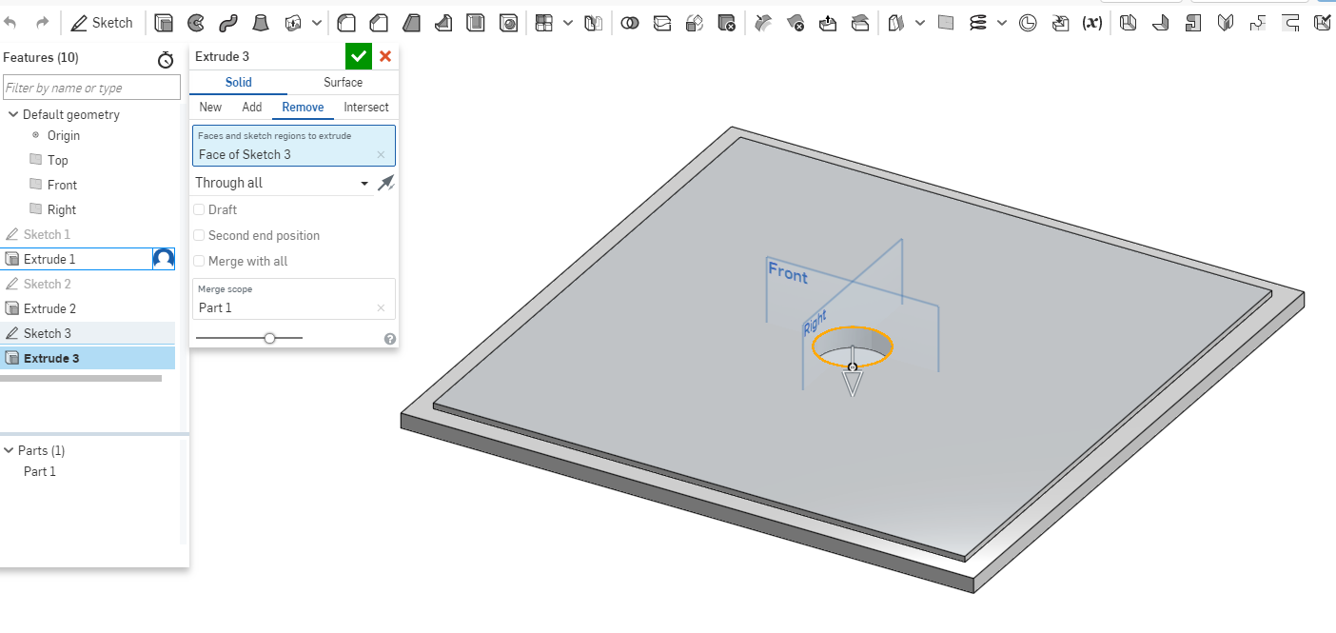The height and width of the screenshot is (633, 1336).
Task: Cancel Extrude 3 with red X
Action: (x=385, y=56)
